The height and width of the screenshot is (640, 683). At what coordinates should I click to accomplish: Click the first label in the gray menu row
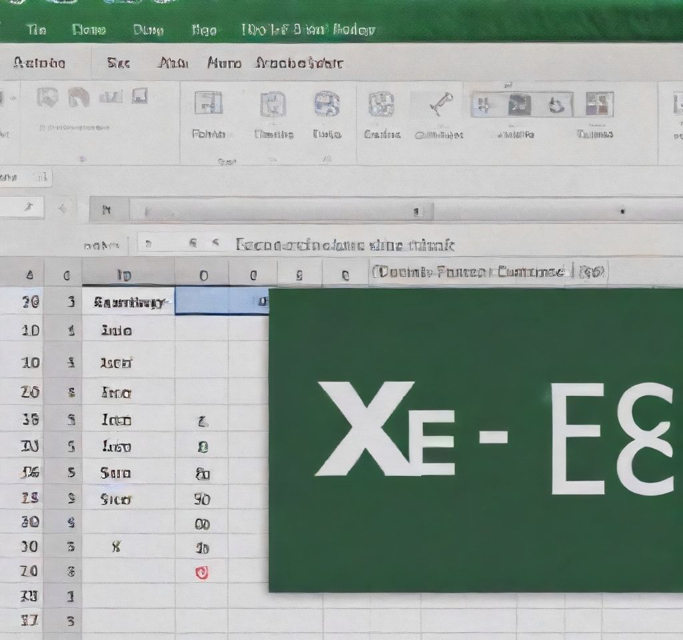point(39,63)
